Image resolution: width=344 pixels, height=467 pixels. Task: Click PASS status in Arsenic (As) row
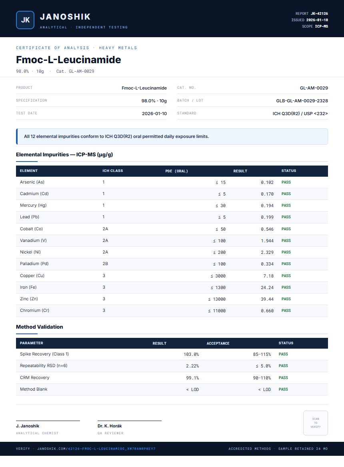pyautogui.click(x=286, y=182)
